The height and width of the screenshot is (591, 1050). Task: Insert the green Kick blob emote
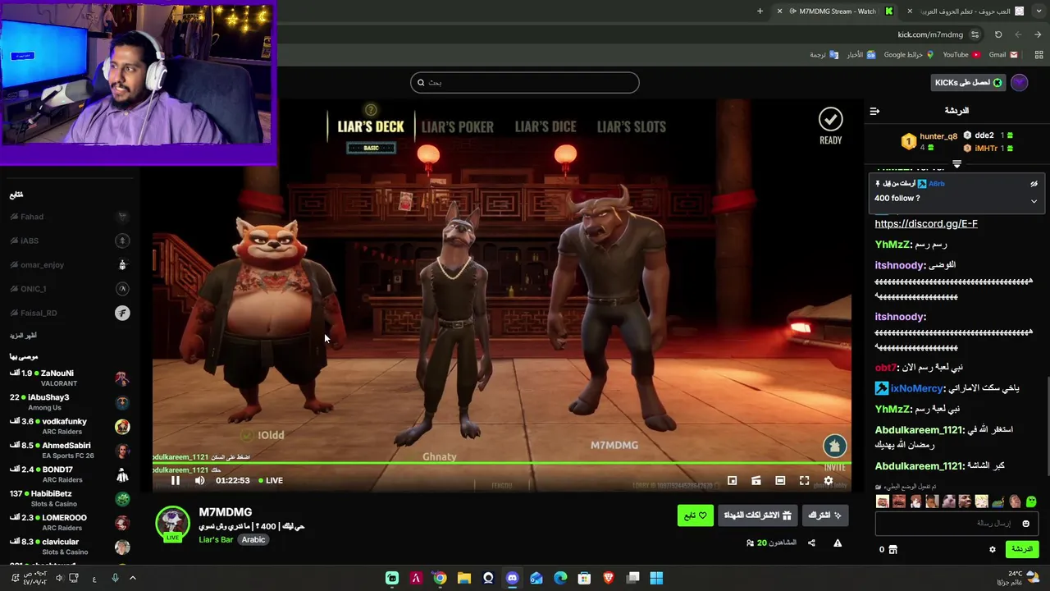pos(1031,502)
